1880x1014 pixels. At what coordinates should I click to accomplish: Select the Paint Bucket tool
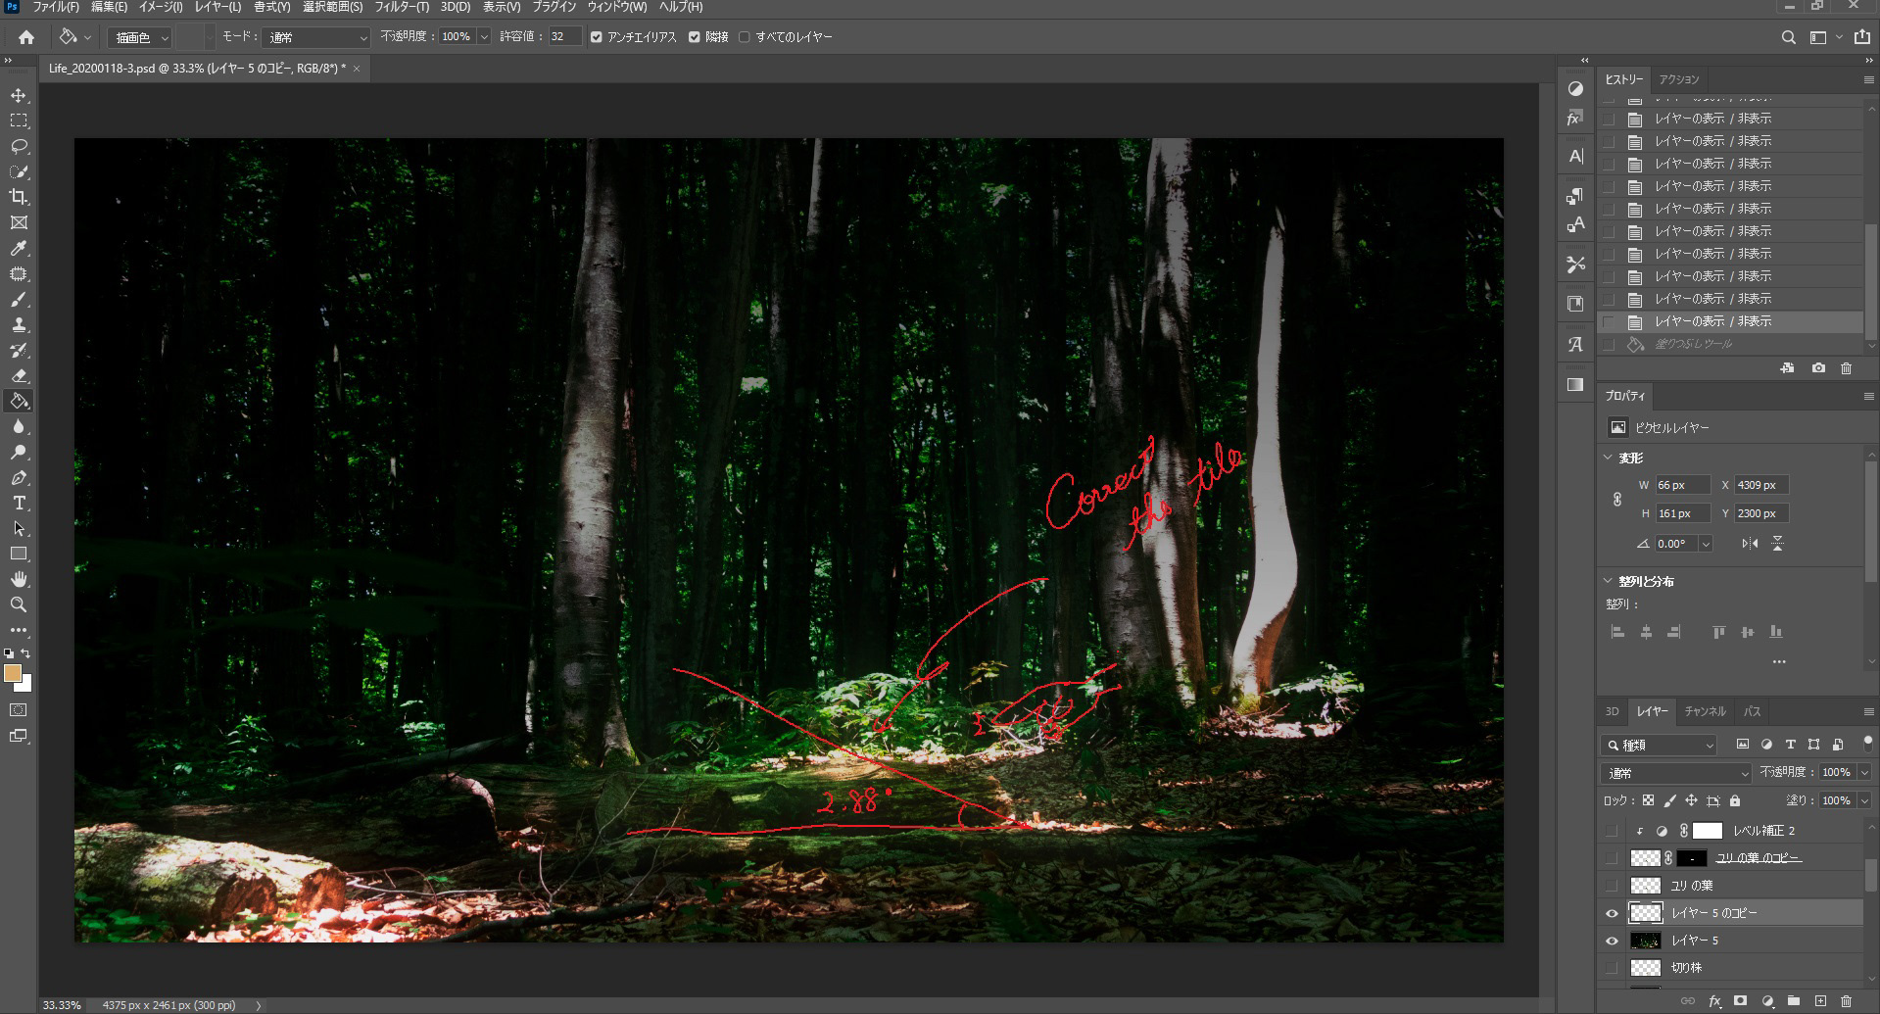pos(19,402)
